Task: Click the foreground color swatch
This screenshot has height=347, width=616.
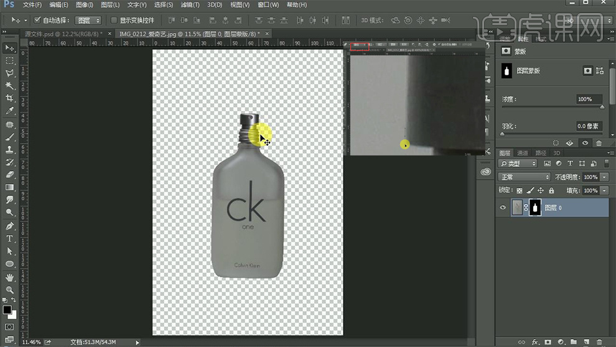Action: click(7, 310)
